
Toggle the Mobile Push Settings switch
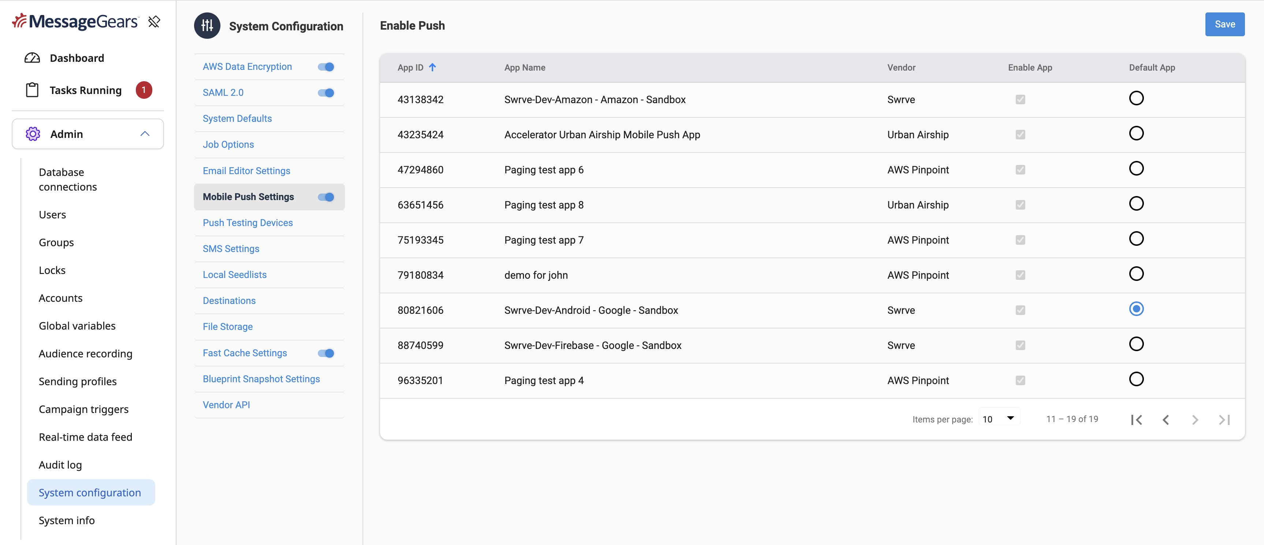326,197
